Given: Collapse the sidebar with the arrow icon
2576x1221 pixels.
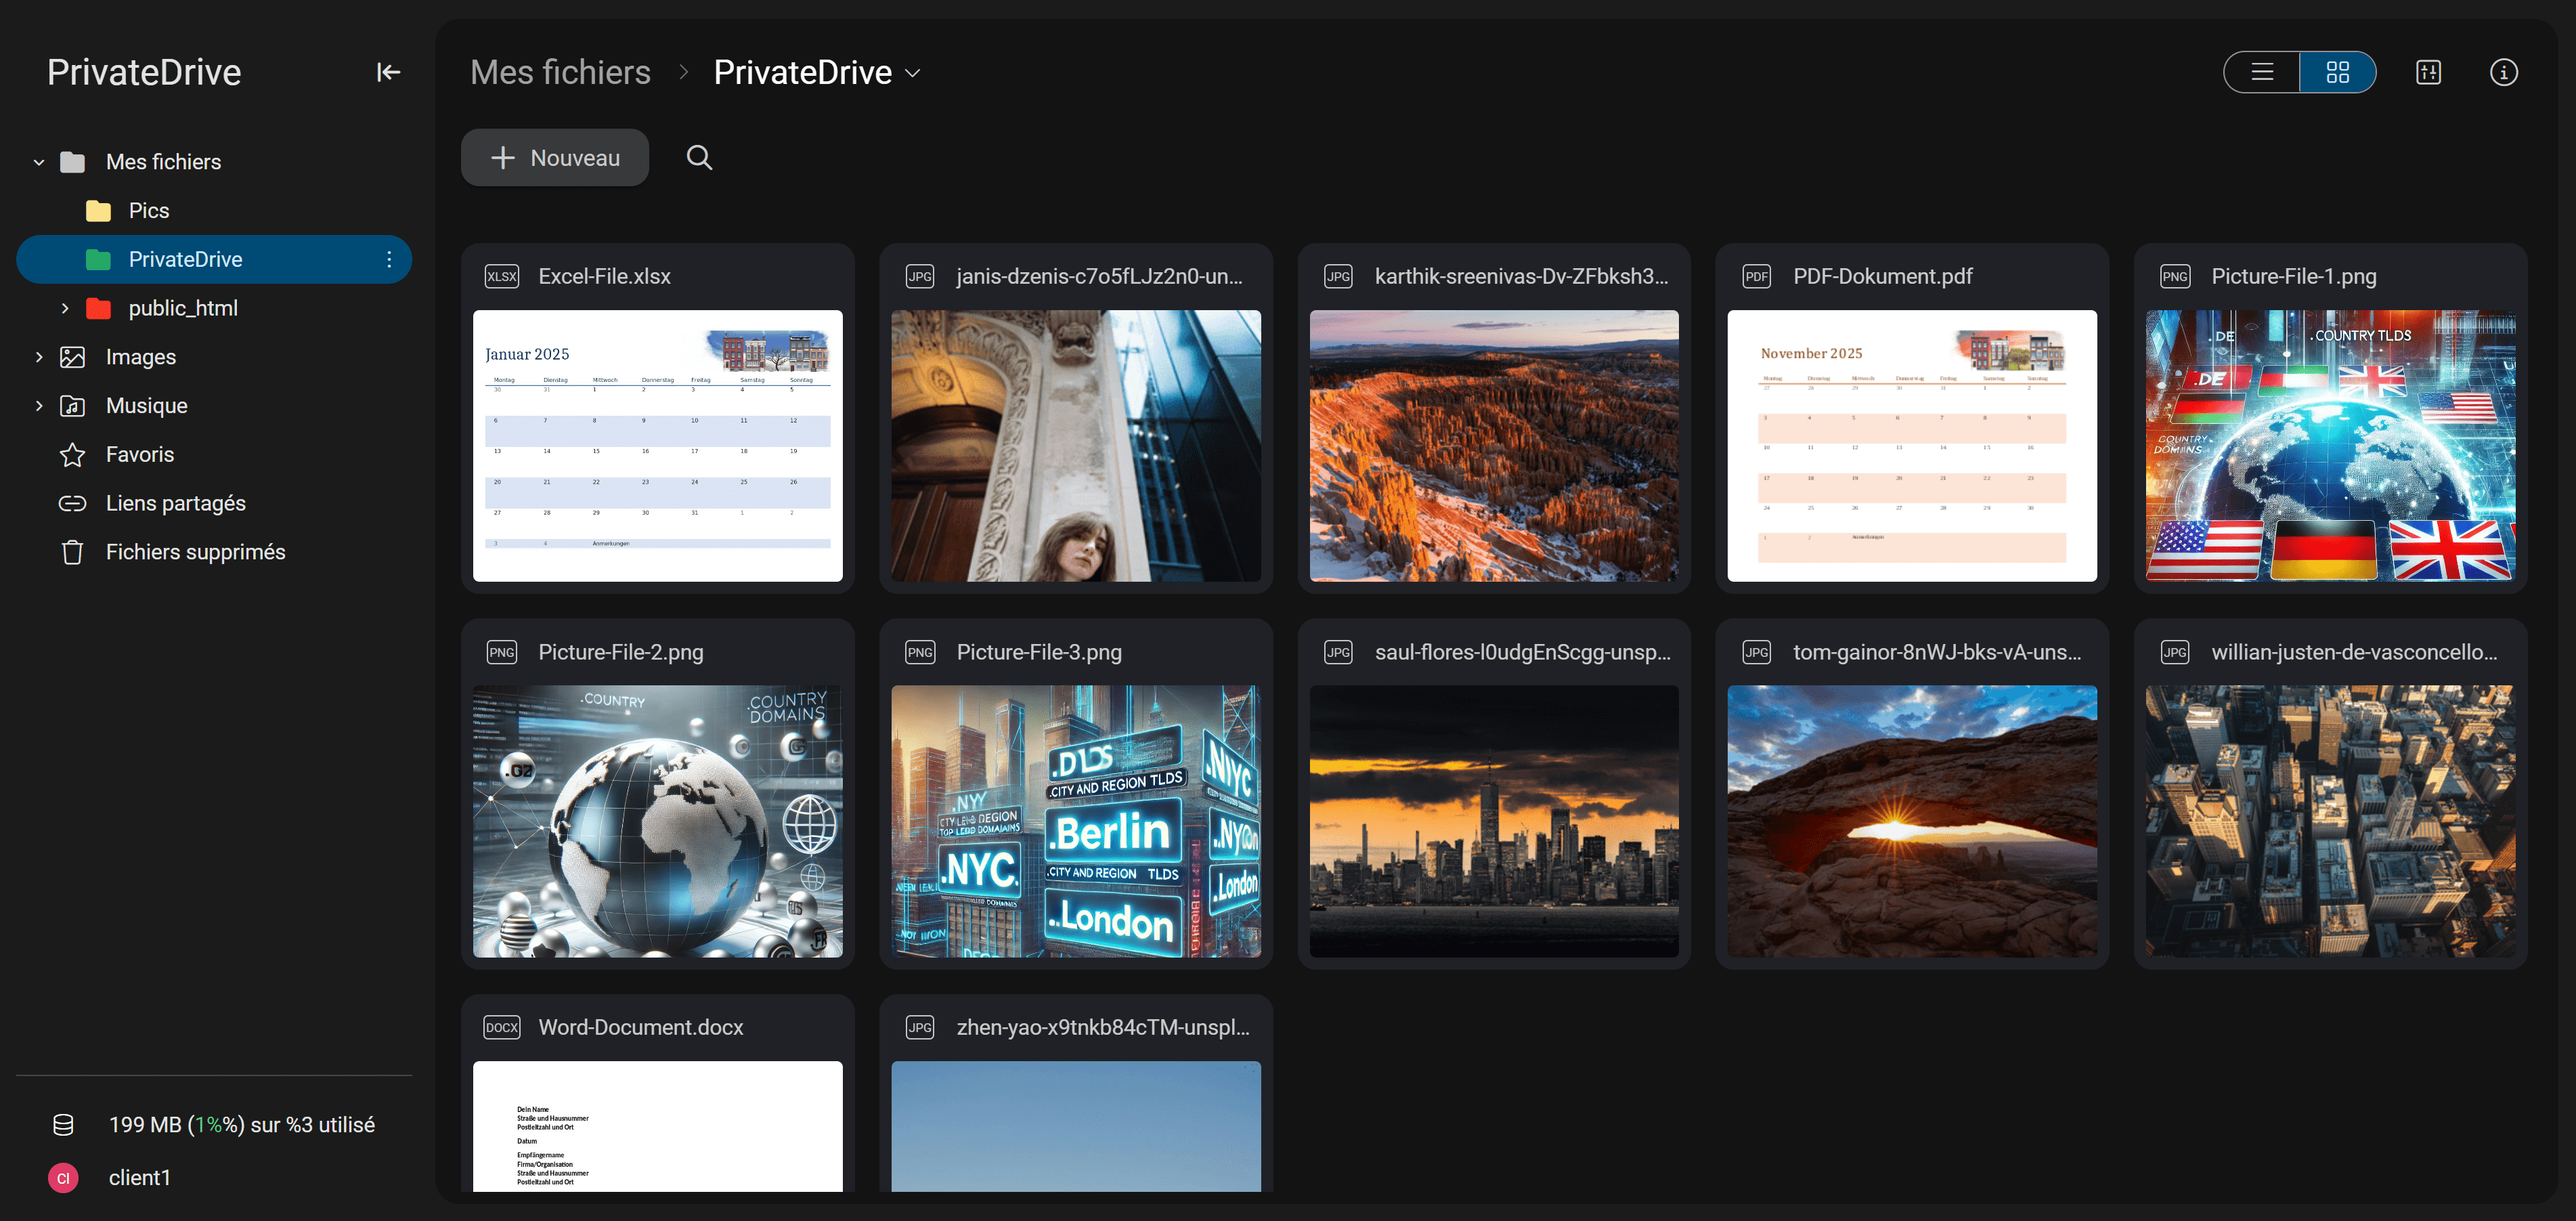Looking at the screenshot, I should (388, 72).
